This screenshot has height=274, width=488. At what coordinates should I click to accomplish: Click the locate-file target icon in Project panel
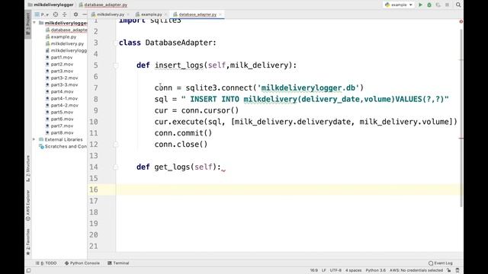[x=56, y=14]
